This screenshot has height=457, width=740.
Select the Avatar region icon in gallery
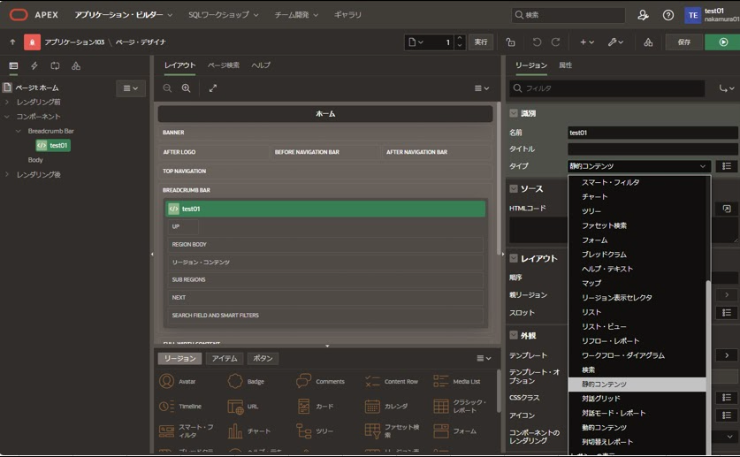click(x=167, y=382)
